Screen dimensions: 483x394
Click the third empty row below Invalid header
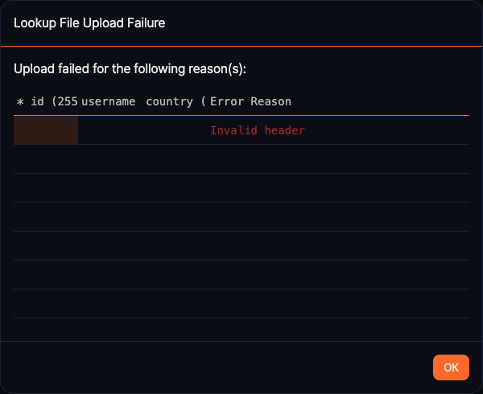[242, 217]
